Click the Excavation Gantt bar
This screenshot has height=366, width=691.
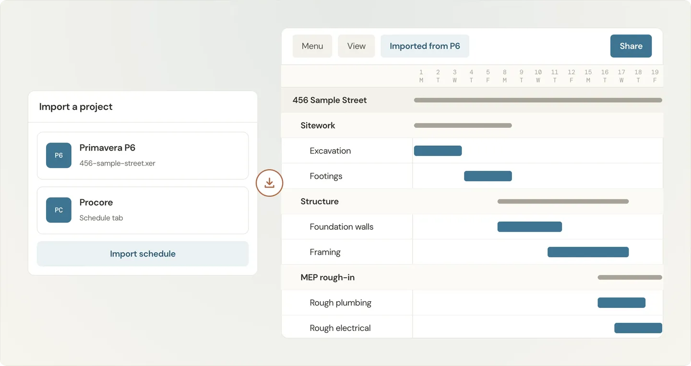[x=438, y=151]
